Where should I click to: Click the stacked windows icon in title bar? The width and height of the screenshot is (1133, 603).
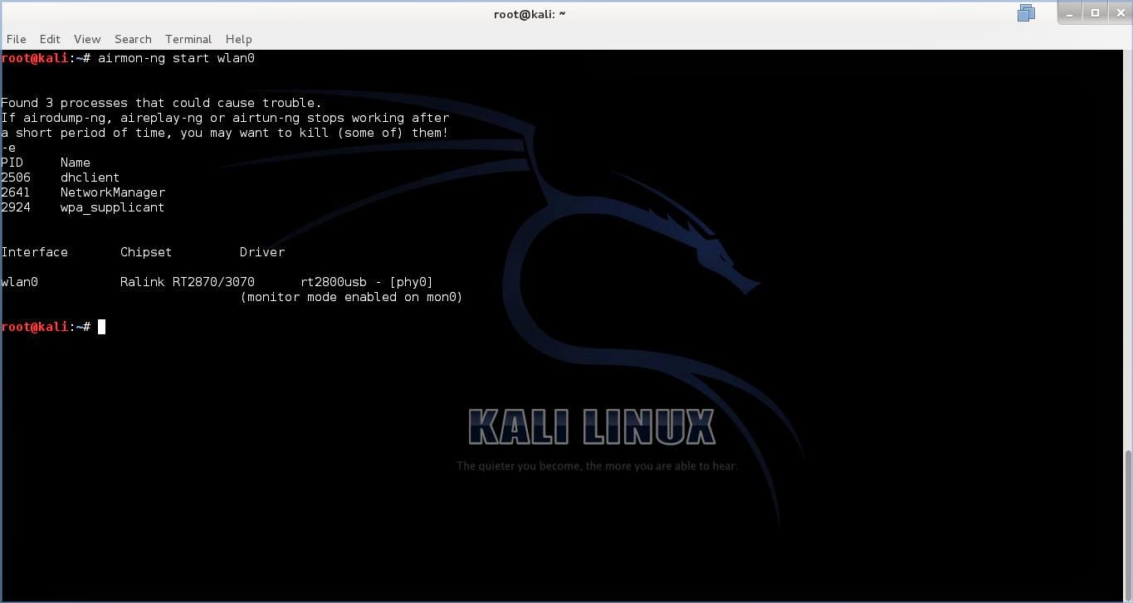click(1026, 12)
